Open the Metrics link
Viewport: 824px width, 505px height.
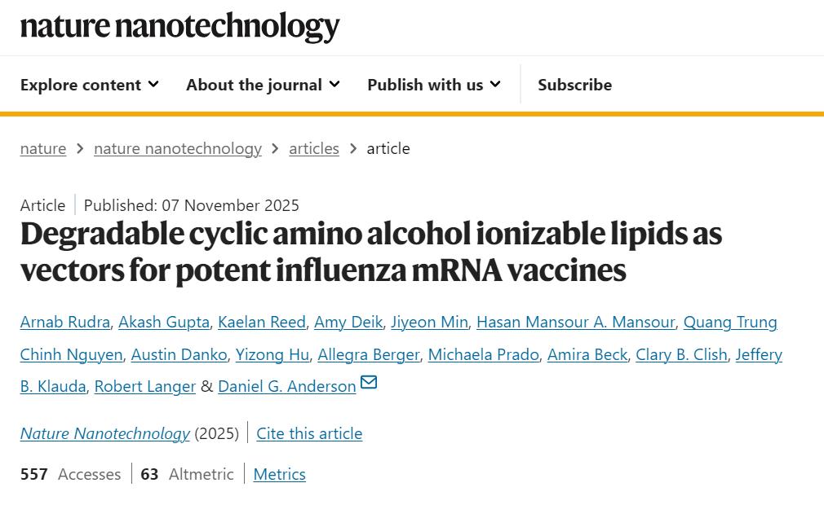point(279,474)
